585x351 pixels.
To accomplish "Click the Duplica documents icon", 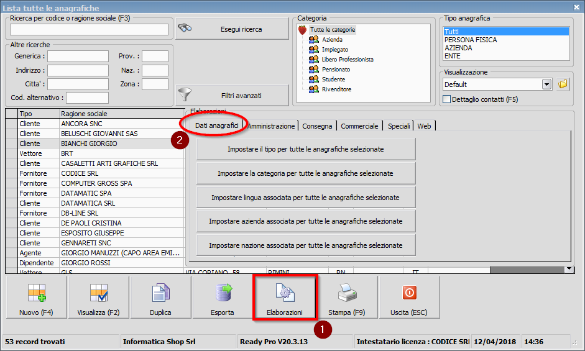I will [161, 293].
